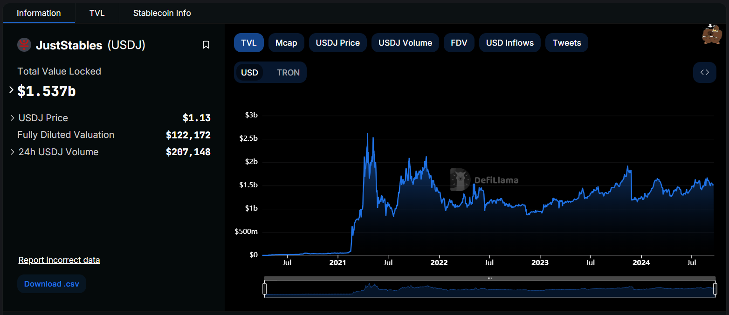Open the Stablecoin Info tab
Image resolution: width=729 pixels, height=315 pixels.
tap(162, 13)
